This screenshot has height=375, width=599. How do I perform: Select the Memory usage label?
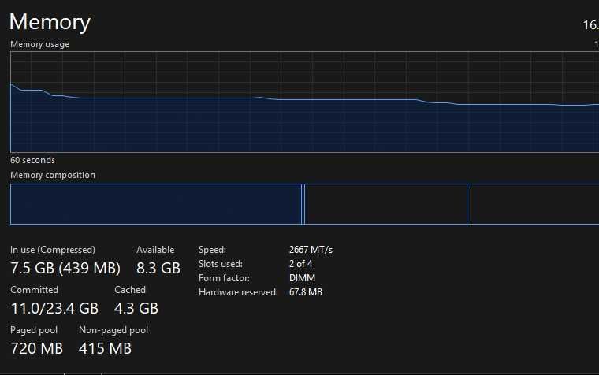pyautogui.click(x=39, y=44)
